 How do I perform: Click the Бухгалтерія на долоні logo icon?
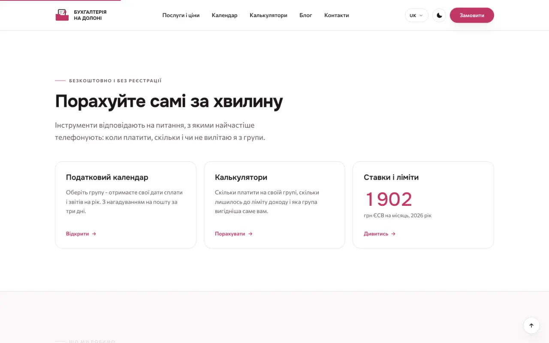click(x=62, y=15)
